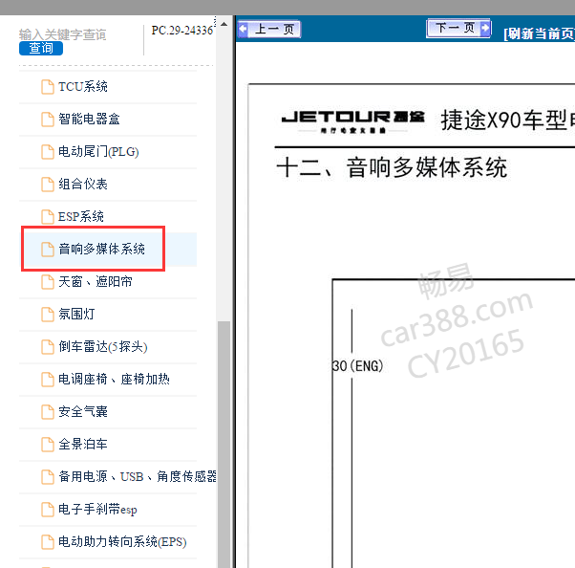Click the document icon beside 全景泊车

click(x=48, y=444)
